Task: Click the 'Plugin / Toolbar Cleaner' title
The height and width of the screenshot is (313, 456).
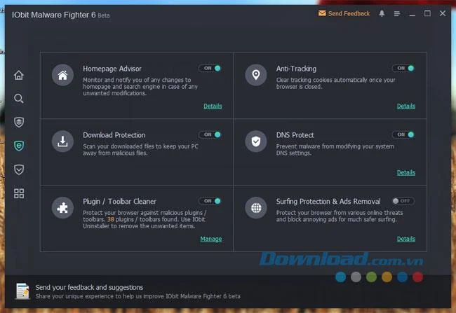Action: coord(119,202)
